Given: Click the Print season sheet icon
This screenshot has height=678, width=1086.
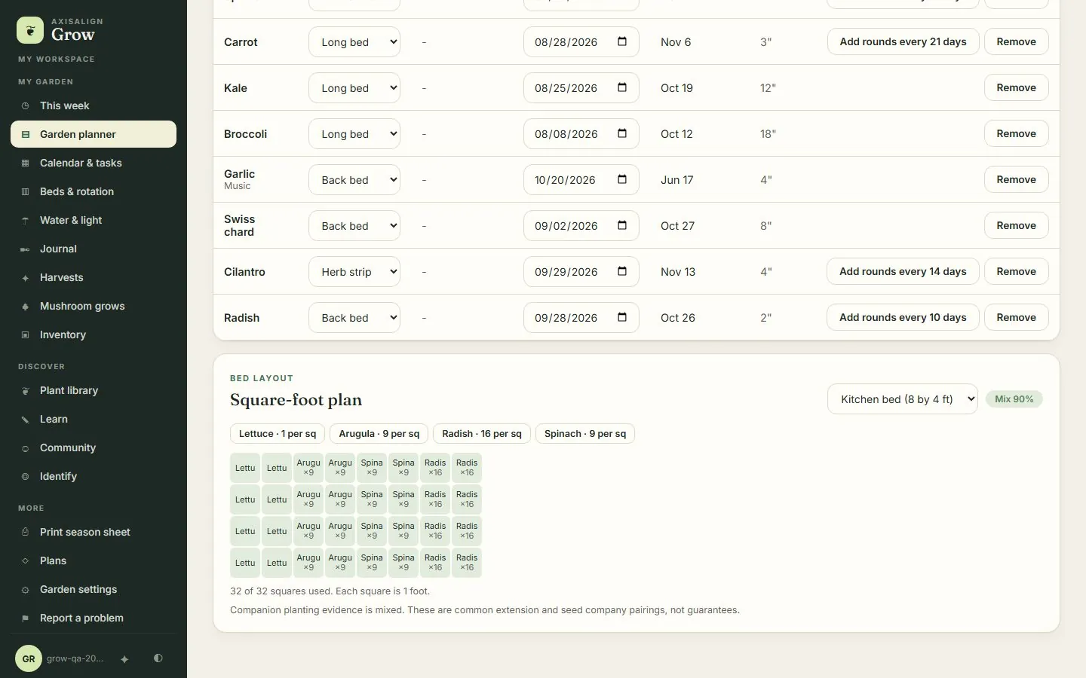Looking at the screenshot, I should (x=25, y=533).
